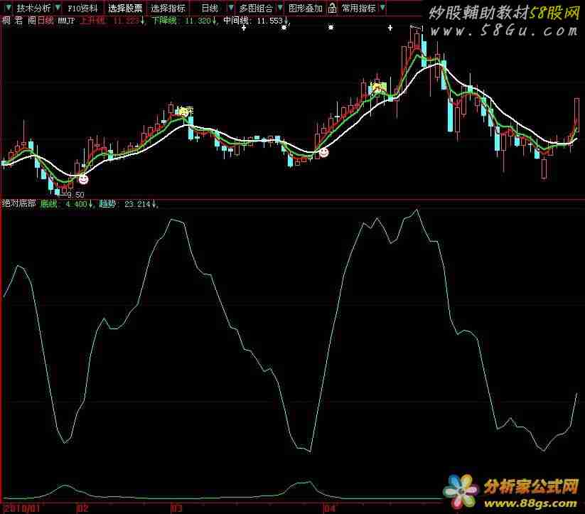
Task: Expand the 日线 period dropdown arrow
Action: point(231,8)
